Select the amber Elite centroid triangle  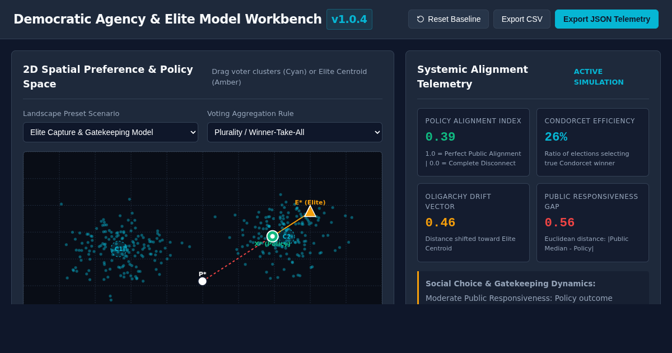tap(310, 211)
